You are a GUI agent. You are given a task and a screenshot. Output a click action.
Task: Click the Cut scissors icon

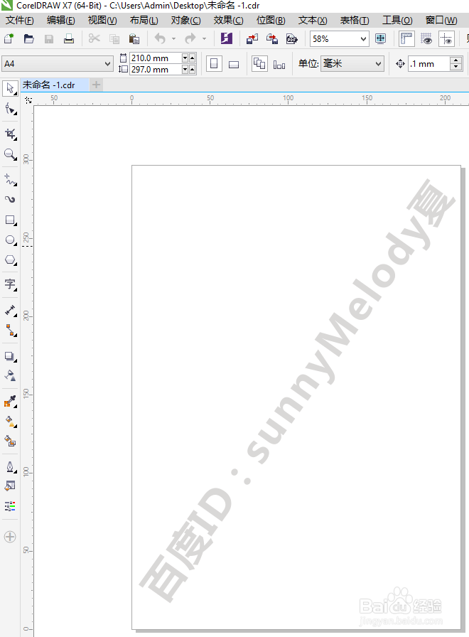(95, 38)
